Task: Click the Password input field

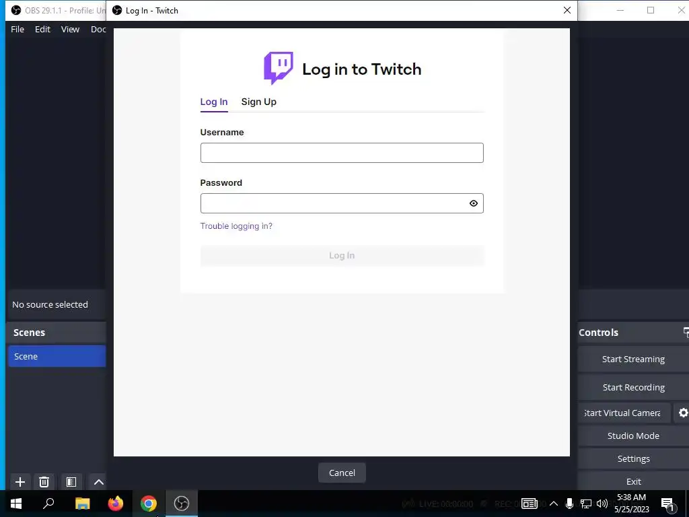Action: tap(342, 203)
